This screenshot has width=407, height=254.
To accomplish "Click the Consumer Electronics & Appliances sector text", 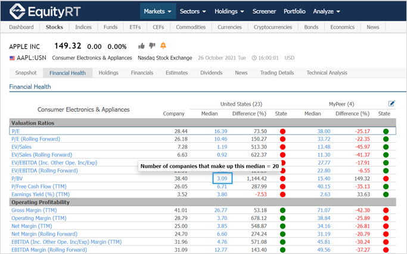I will coord(92,58).
